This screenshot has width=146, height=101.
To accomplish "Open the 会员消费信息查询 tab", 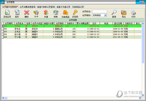I will pos(27,7).
